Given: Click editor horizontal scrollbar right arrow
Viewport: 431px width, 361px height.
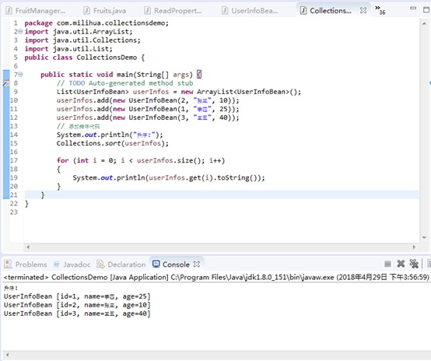Looking at the screenshot, I should click(x=414, y=247).
